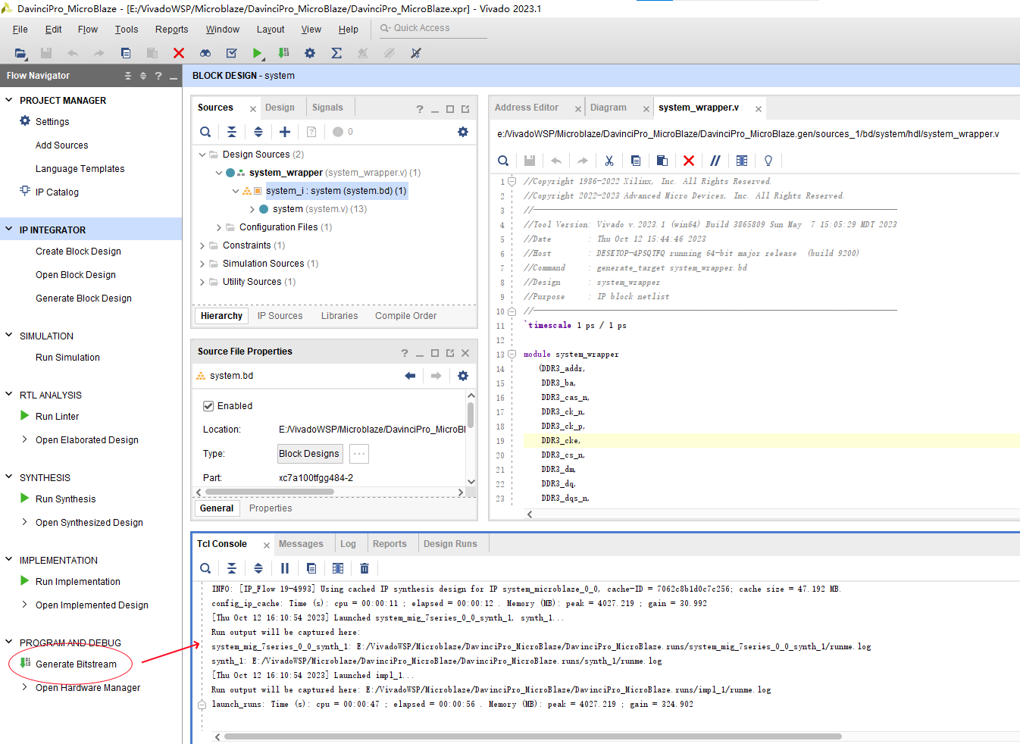
Task: Click Generate Bitstream icon in main toolbar
Action: pos(283,53)
